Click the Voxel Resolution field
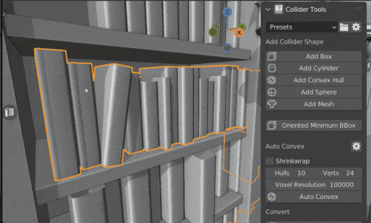This screenshot has width=371, height=223. click(x=313, y=185)
